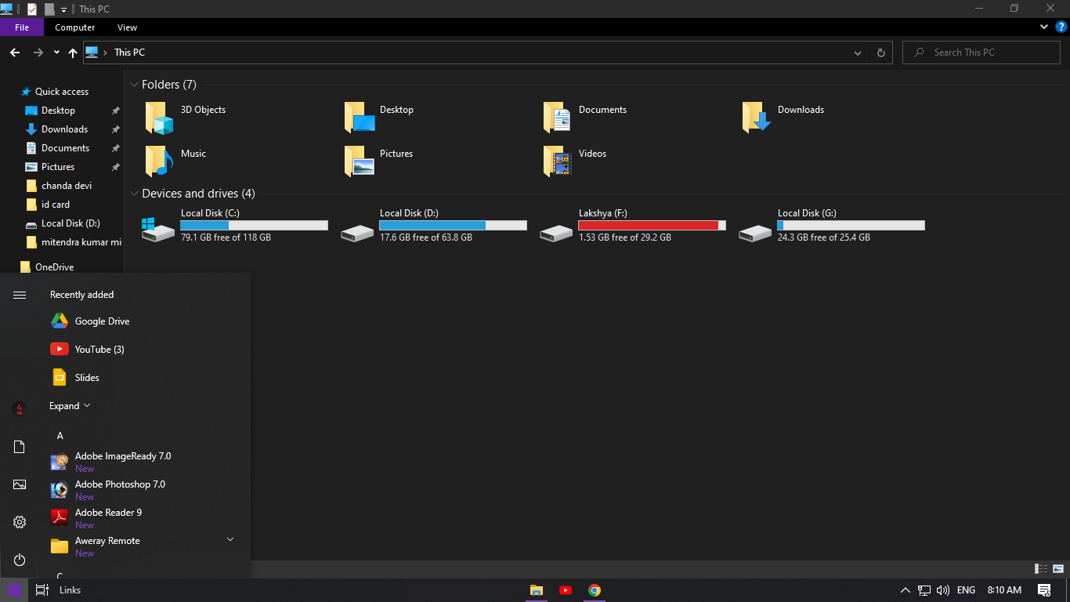Switch to details view layout button

[x=1041, y=568]
